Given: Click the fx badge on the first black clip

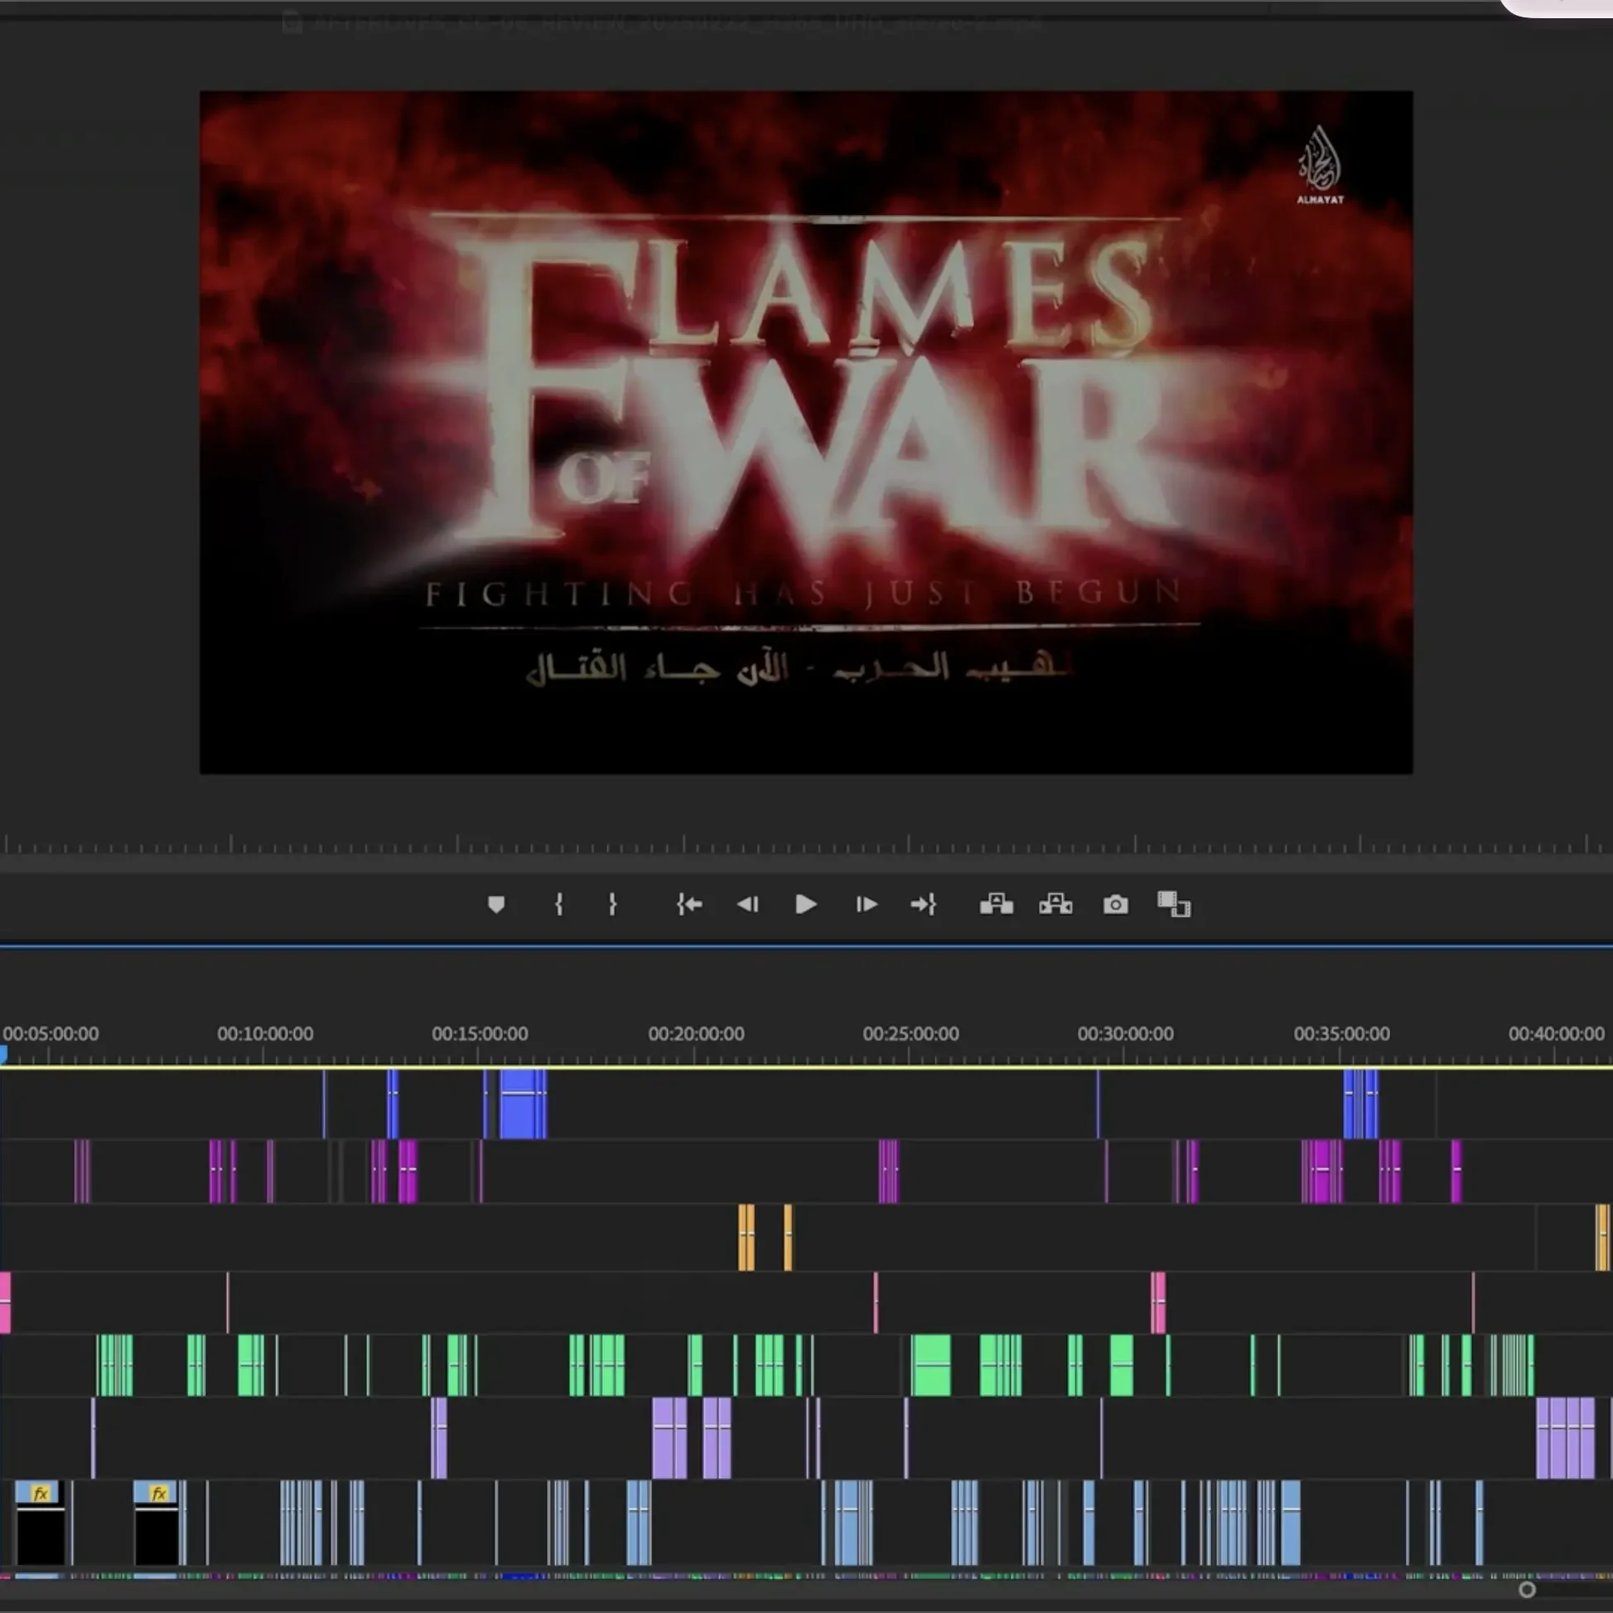Looking at the screenshot, I should 39,1494.
